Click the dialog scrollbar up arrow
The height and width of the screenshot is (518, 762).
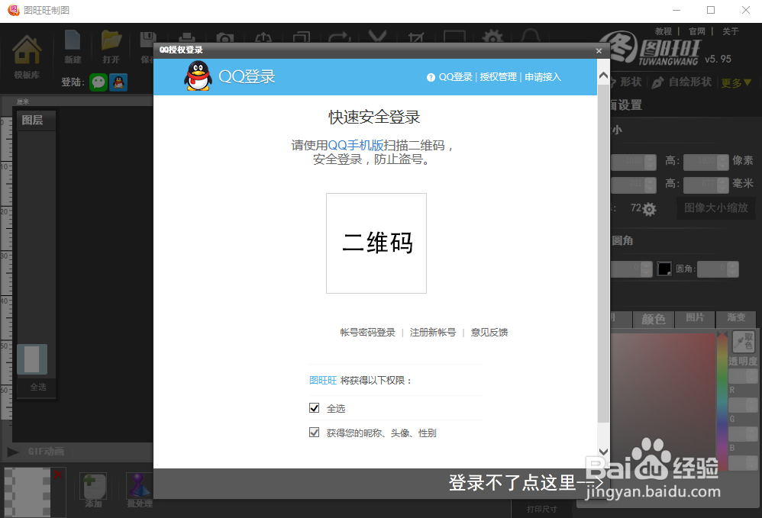pyautogui.click(x=603, y=76)
